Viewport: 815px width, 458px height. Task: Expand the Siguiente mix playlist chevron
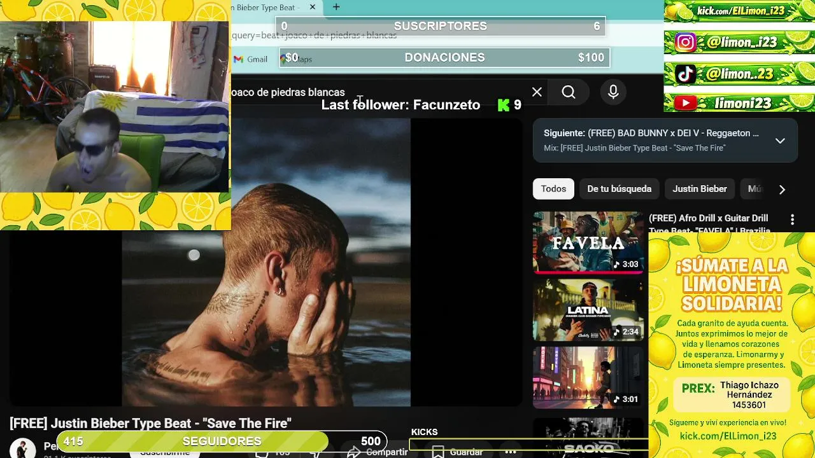(x=780, y=141)
